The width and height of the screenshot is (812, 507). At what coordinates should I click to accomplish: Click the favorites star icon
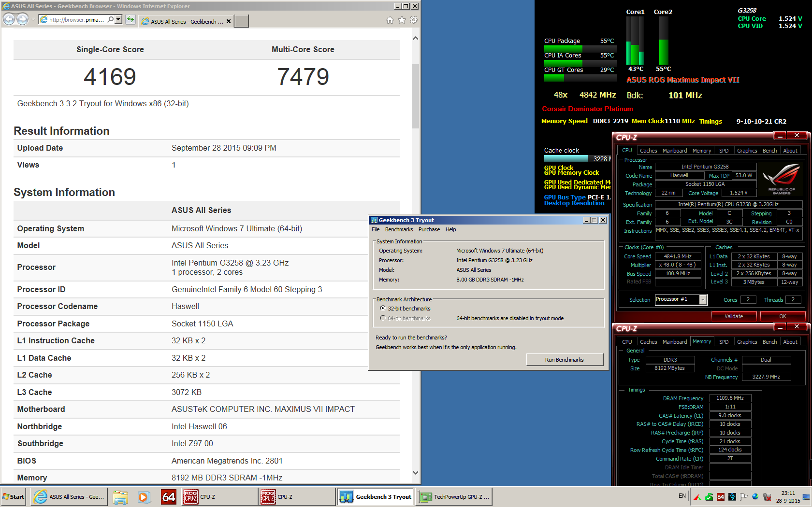(x=402, y=20)
